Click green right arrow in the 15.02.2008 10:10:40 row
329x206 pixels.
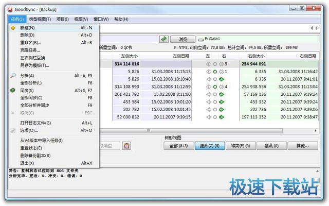(x=222, y=79)
